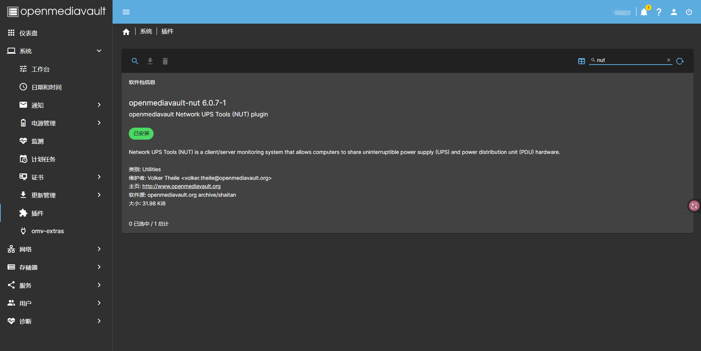Expand the 网络 menu section
Image resolution: width=701 pixels, height=351 pixels.
(56, 249)
